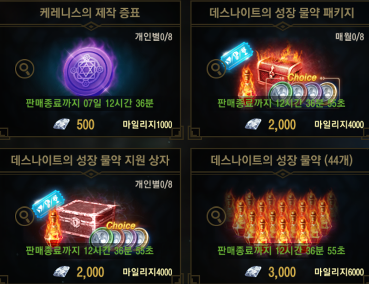Viewport: 369px width, 284px height.
Task: Click magnifier icon on 성장 물약 (44개) card
Action: pos(216,217)
